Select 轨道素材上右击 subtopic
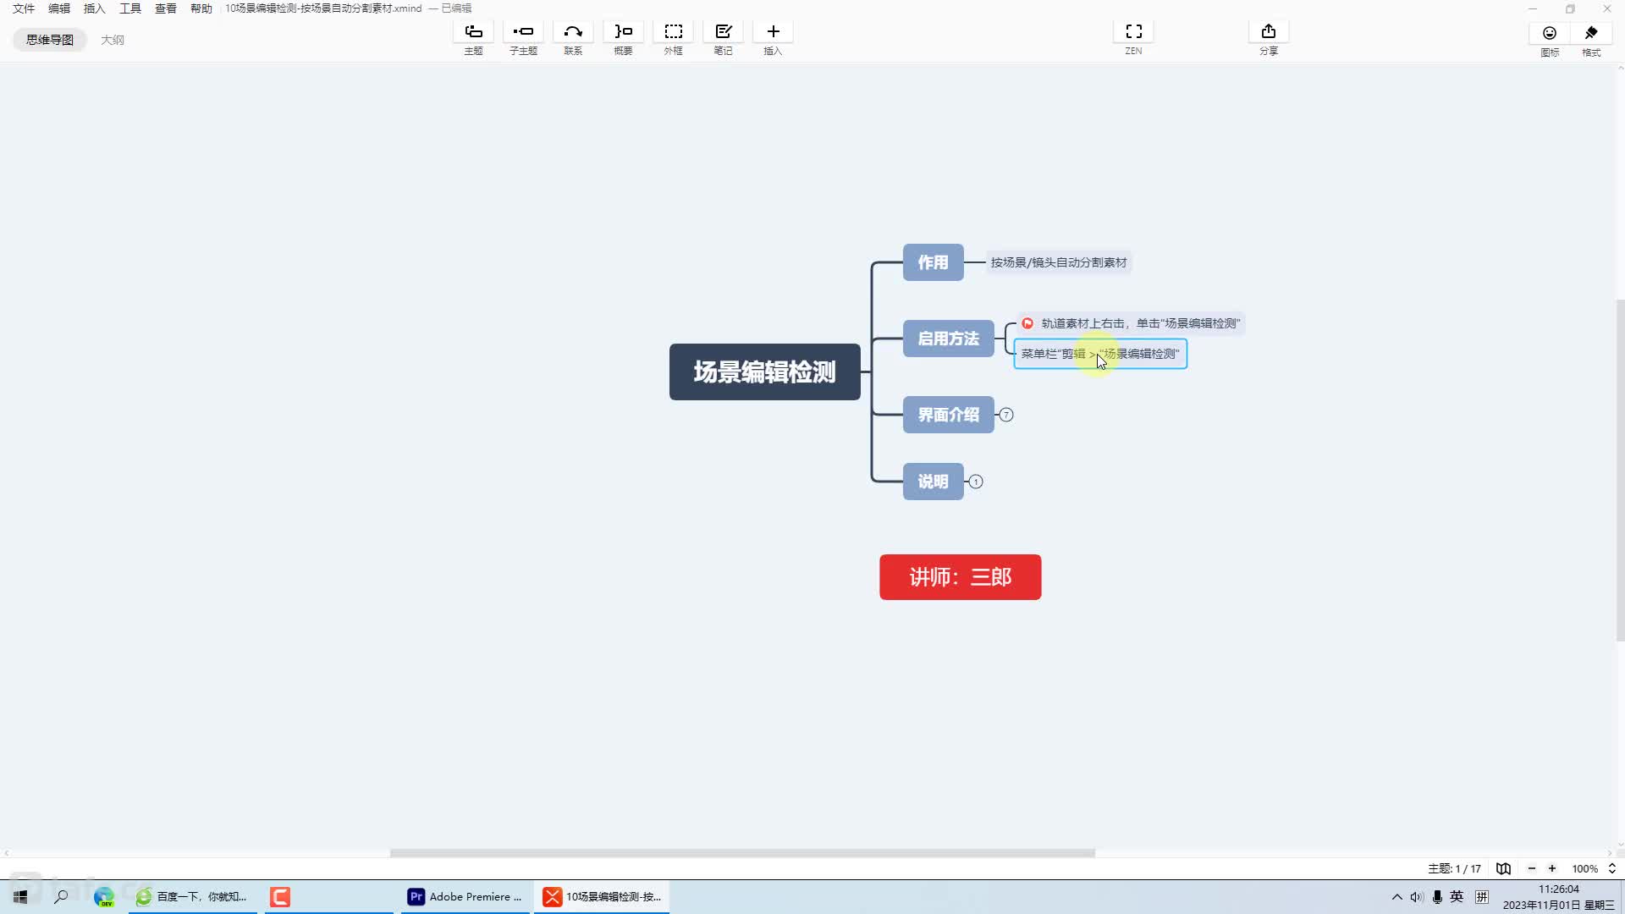Image resolution: width=1625 pixels, height=914 pixels. click(x=1131, y=323)
